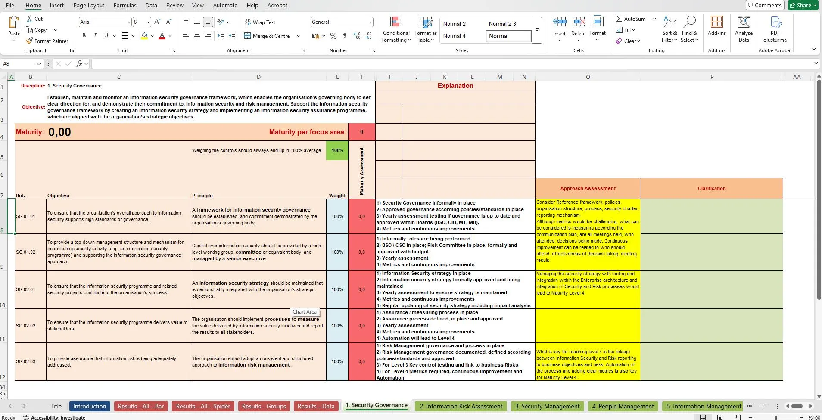This screenshot has height=420, width=822.
Task: Click the Cut scissors icon
Action: click(x=29, y=19)
